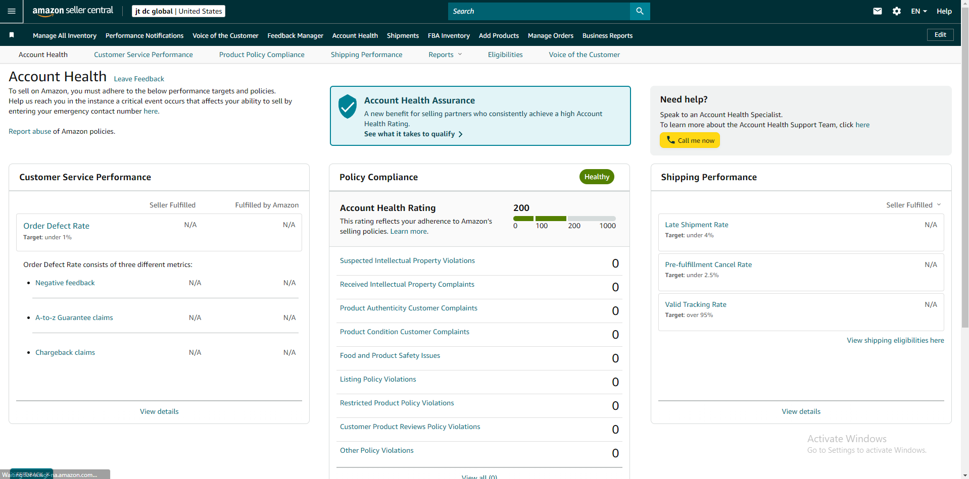969x479 pixels.
Task: Click the Healthy status badge
Action: (x=597, y=177)
